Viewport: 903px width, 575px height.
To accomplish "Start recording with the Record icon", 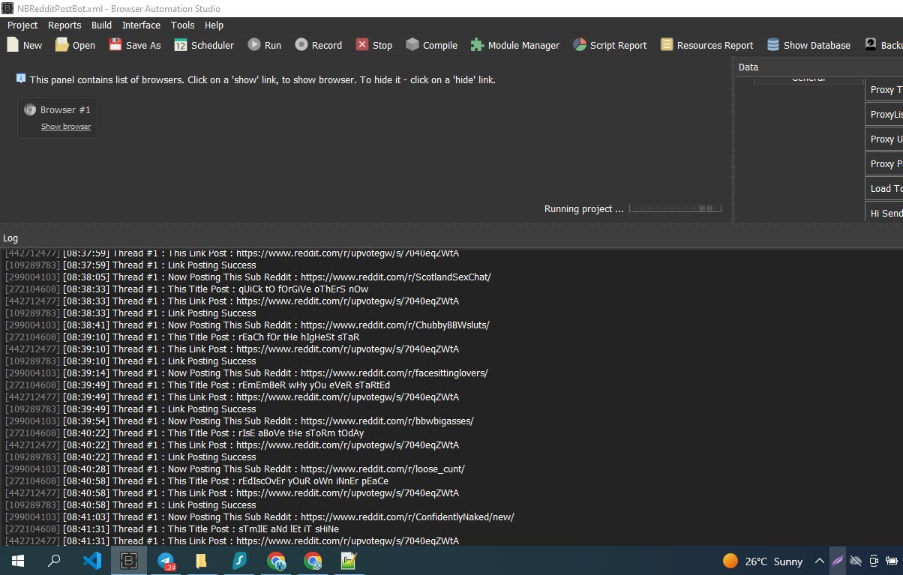I will coord(301,45).
